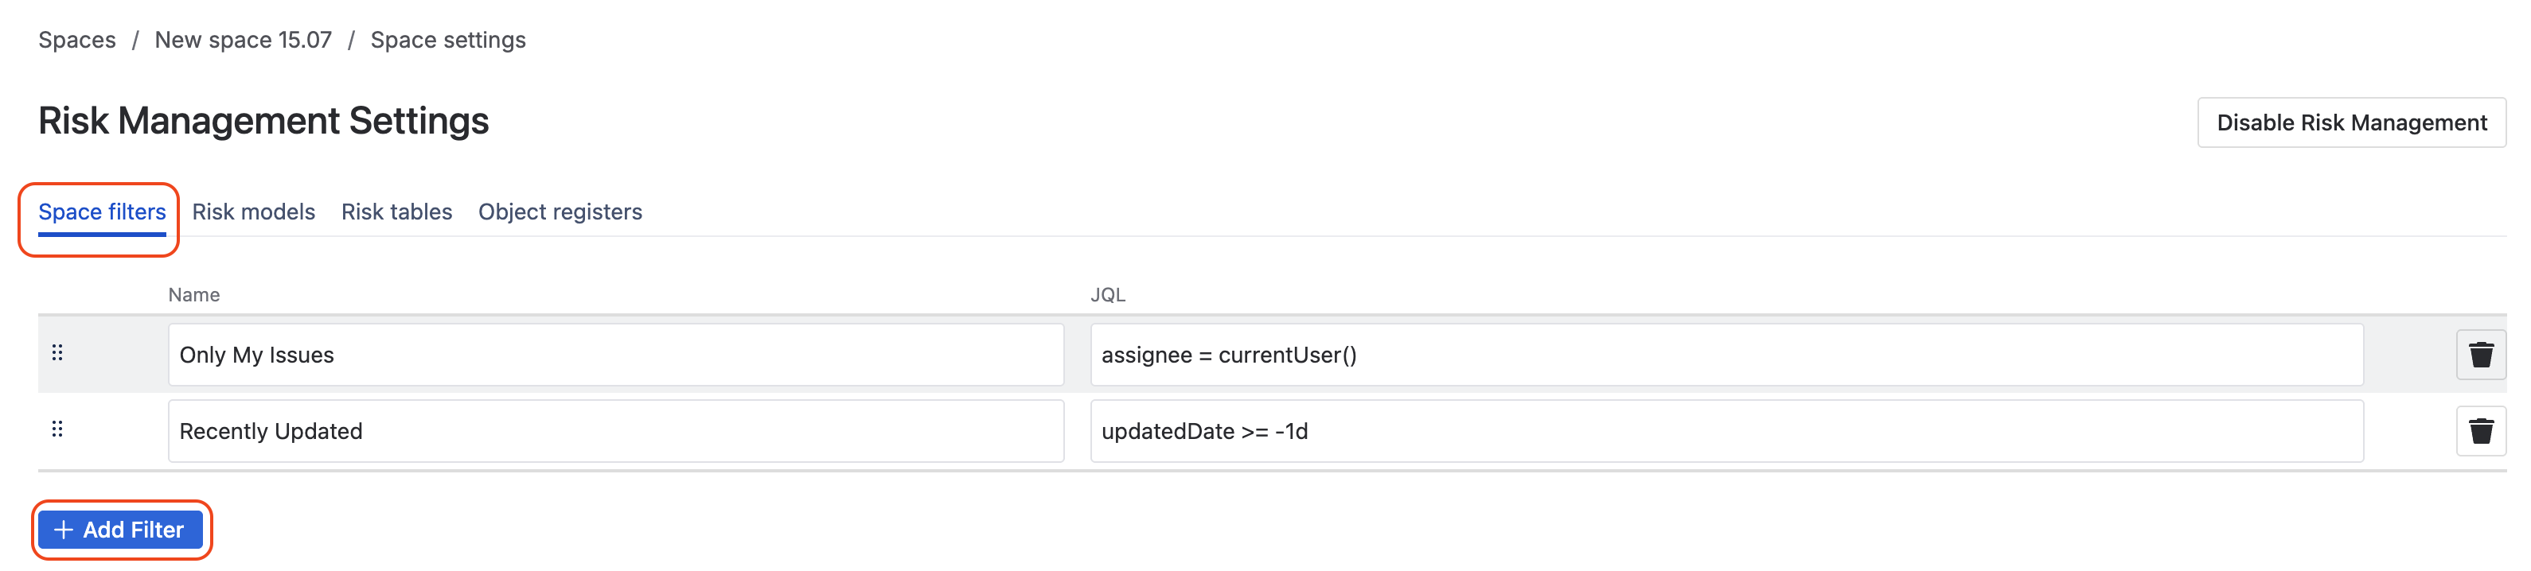Click Disable Risk Management button

click(x=2351, y=122)
